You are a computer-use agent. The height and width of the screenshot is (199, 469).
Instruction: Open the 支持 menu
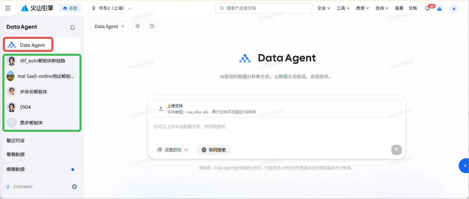382,8
